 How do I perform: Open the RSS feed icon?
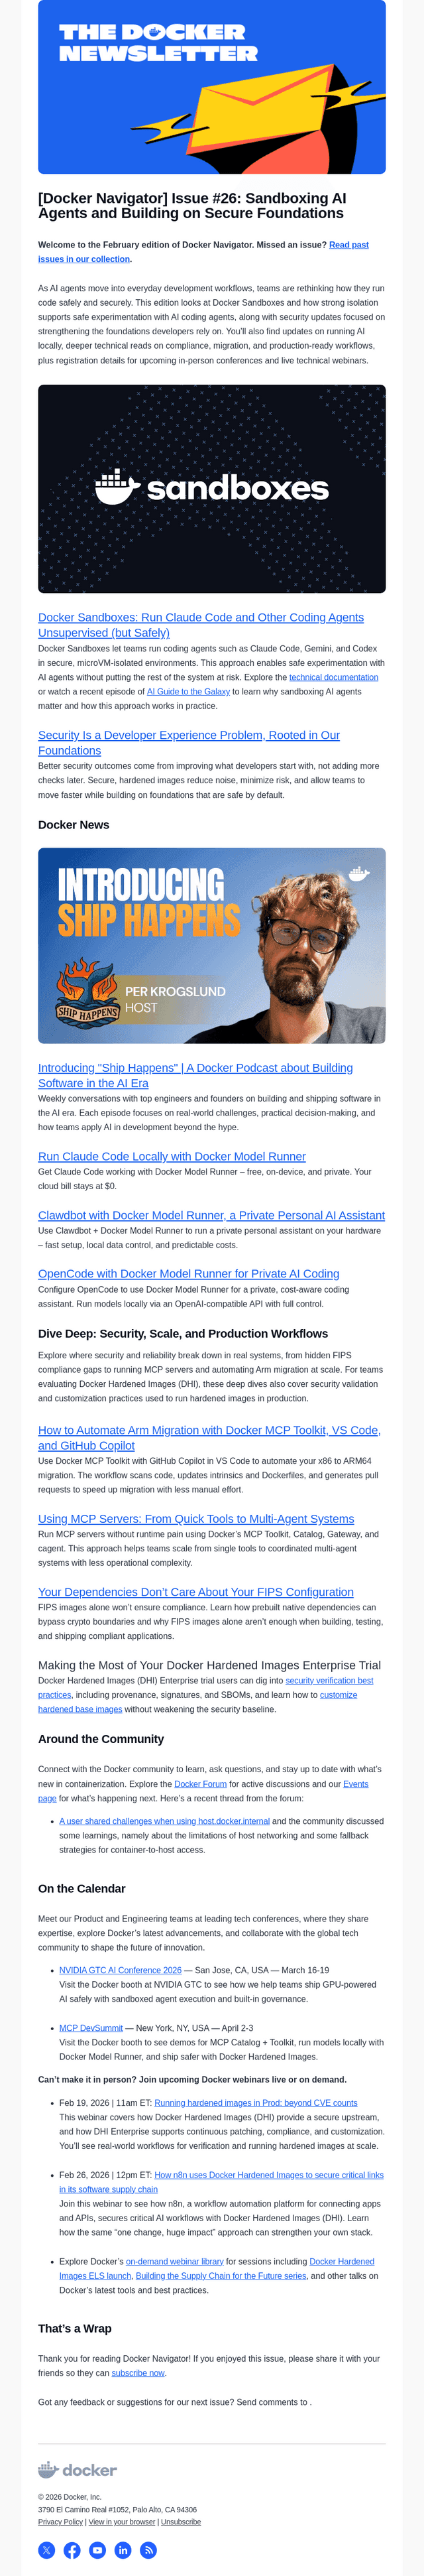tap(148, 2550)
